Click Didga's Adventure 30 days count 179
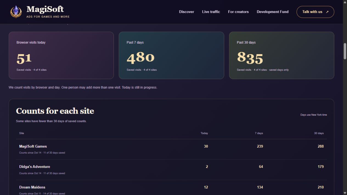 (321, 167)
